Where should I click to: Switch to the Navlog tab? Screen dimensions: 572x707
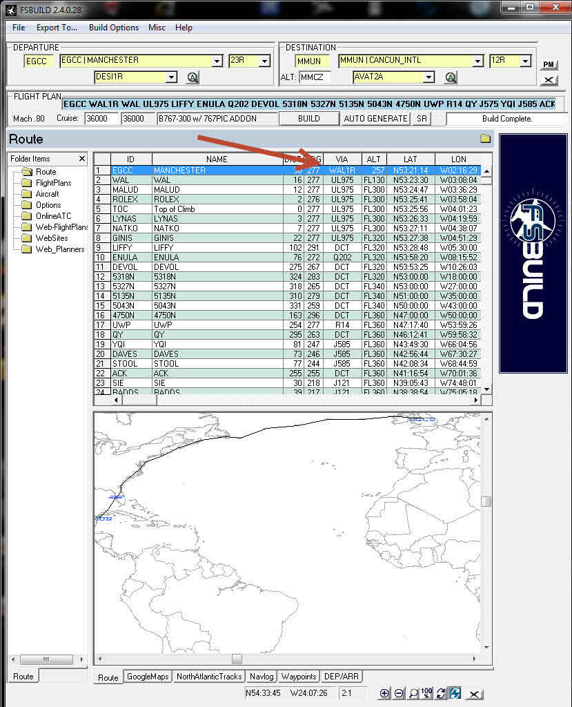tap(262, 677)
